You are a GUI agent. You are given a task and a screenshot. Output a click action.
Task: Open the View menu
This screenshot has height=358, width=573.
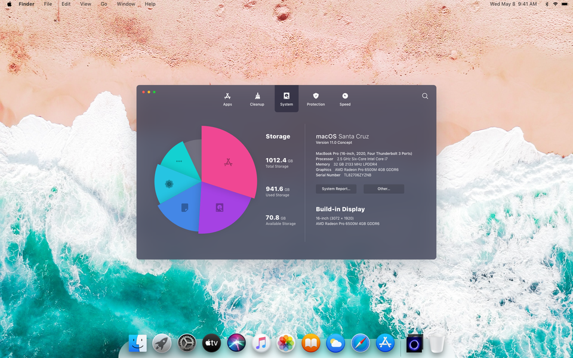click(85, 4)
